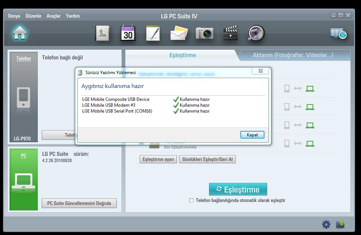Viewport: 361px width, 235px height.
Task: Switch to the Eşleştirme tab
Action: [x=183, y=55]
